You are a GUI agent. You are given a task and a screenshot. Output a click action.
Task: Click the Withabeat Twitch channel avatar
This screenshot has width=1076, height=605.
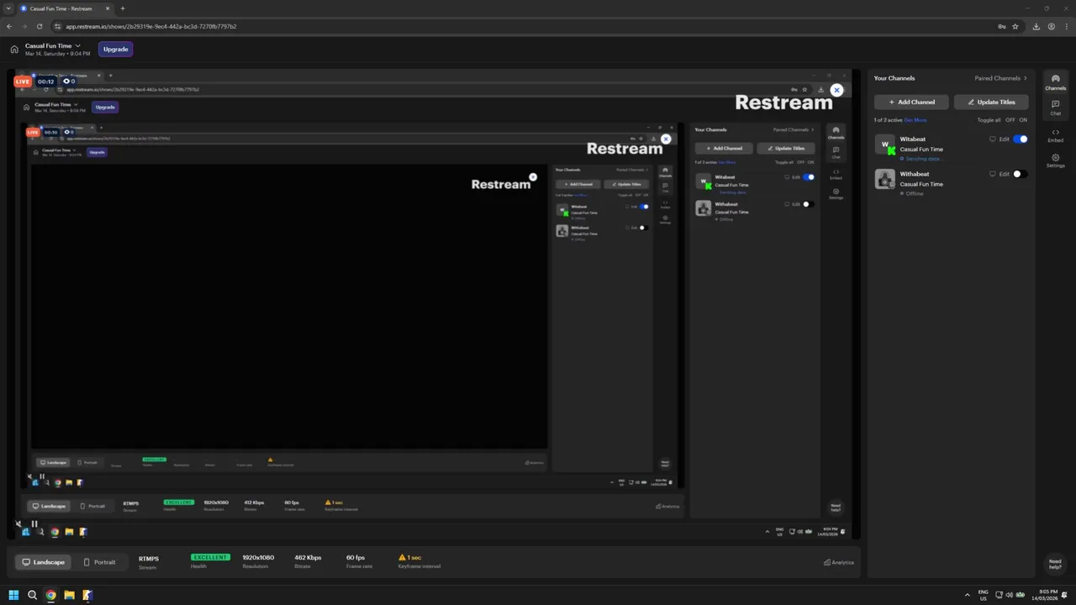(x=885, y=179)
